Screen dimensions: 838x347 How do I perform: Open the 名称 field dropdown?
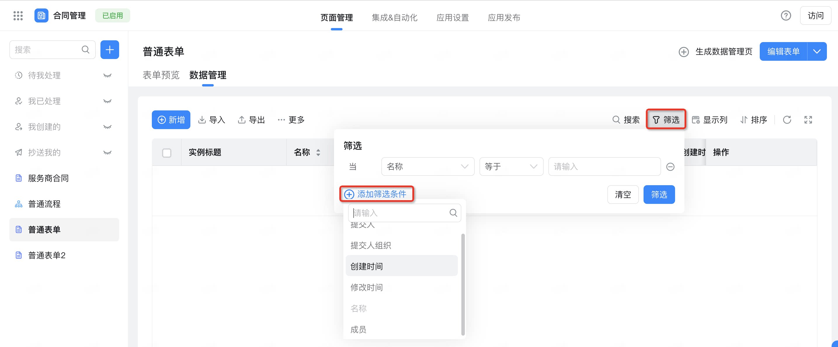pyautogui.click(x=427, y=167)
